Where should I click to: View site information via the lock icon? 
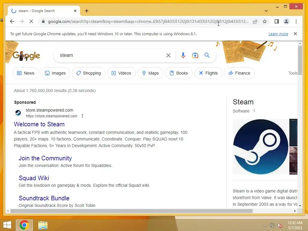pos(43,21)
